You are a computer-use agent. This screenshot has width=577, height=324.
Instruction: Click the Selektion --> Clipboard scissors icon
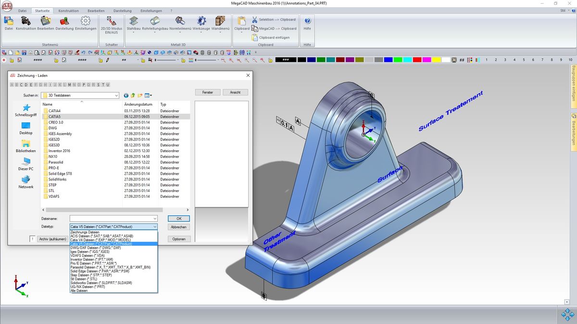254,20
